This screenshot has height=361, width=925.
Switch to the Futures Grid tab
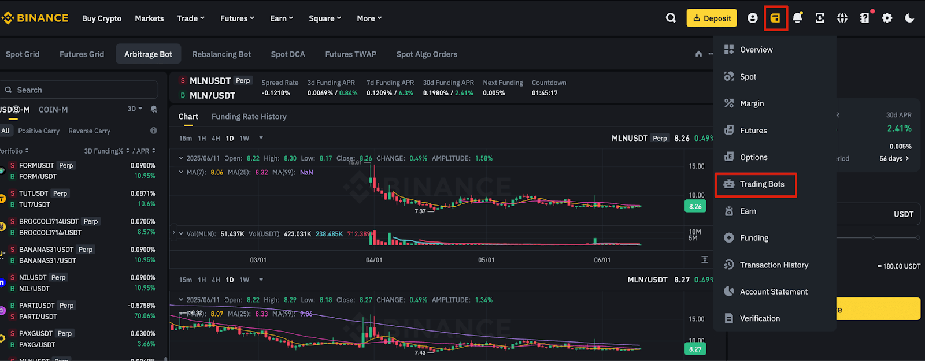(x=82, y=54)
